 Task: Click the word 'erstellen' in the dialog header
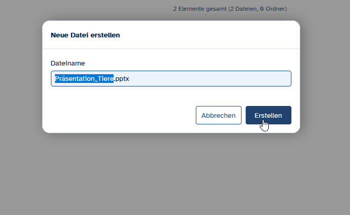[106, 35]
